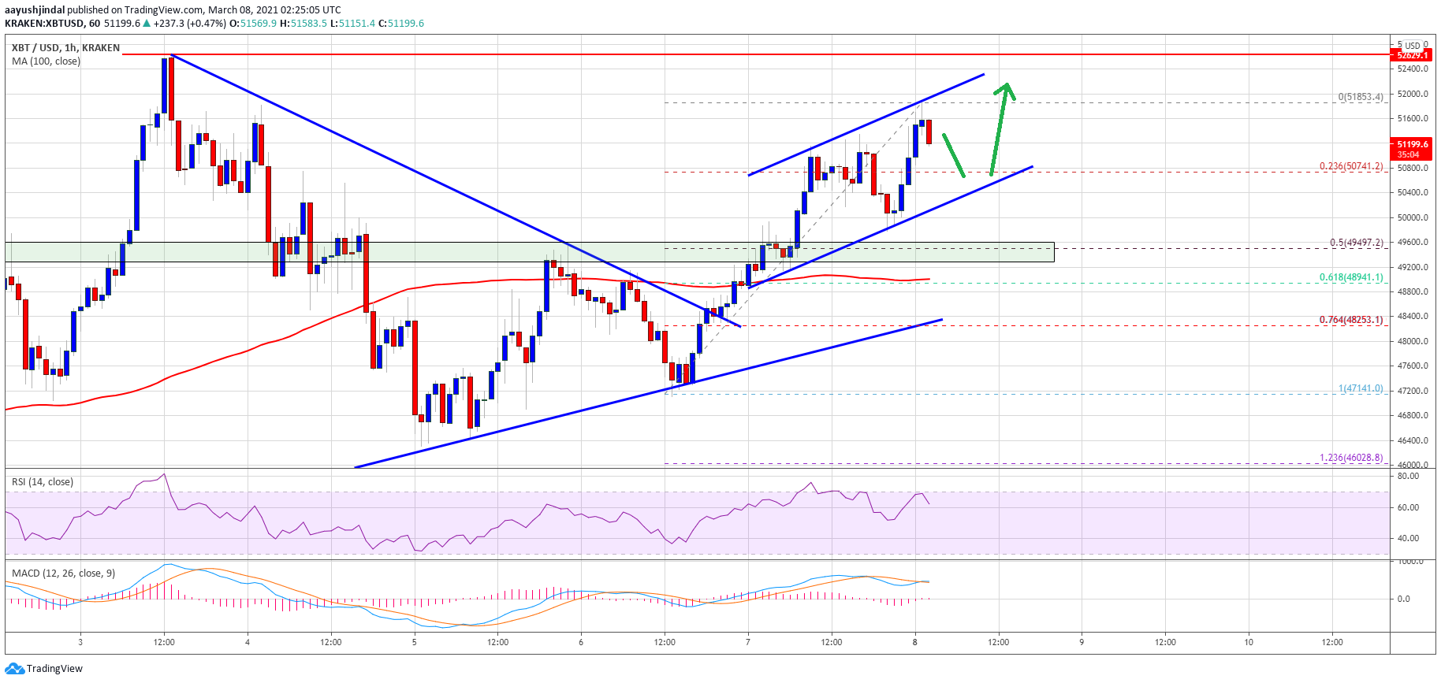This screenshot has height=683, width=1441.
Task: Click the aayushjindal author name
Action: pyautogui.click(x=35, y=10)
